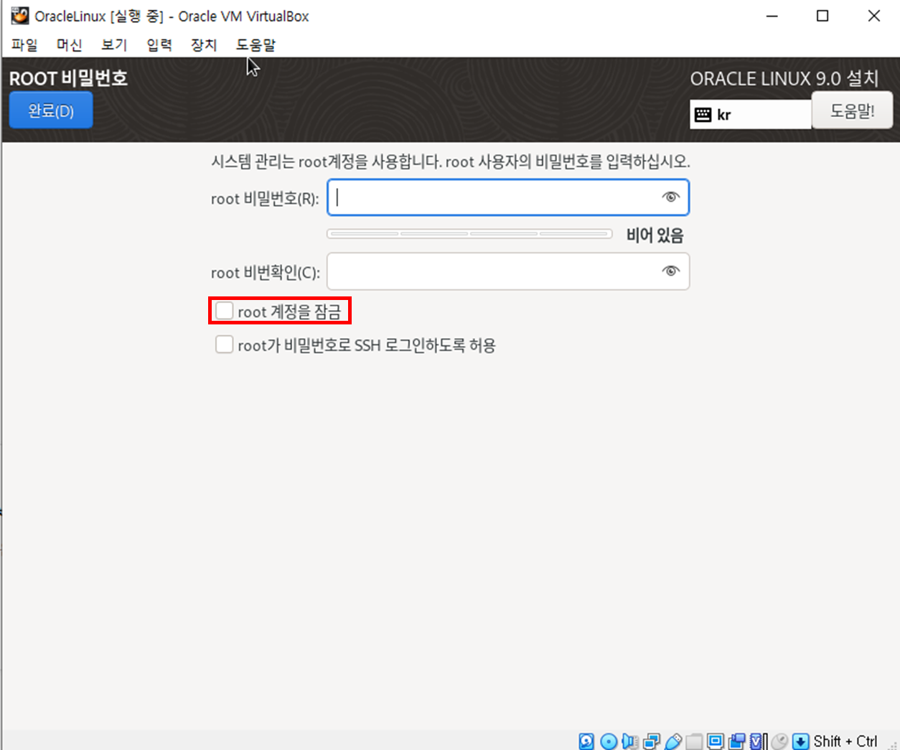Open the 도움말 menu
This screenshot has height=750, width=900.
(x=256, y=45)
